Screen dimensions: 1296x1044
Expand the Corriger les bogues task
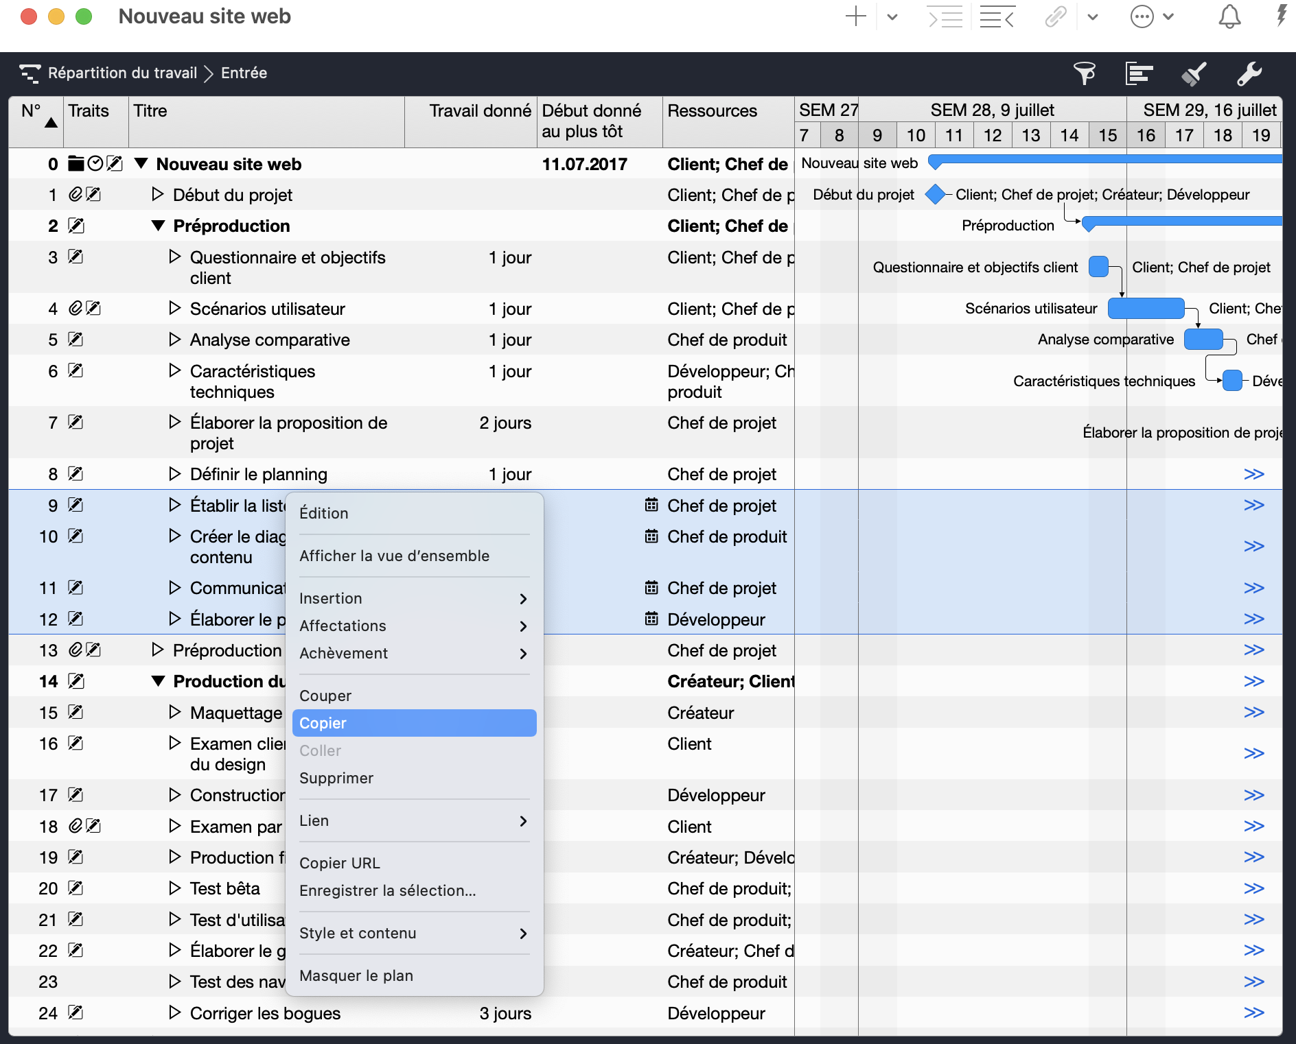coord(174,1012)
